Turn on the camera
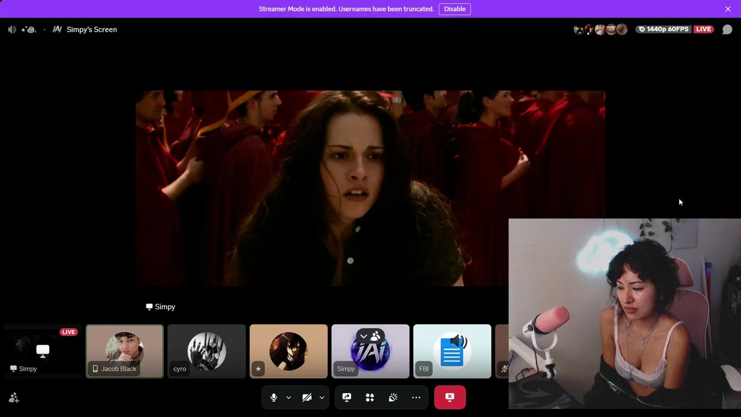The height and width of the screenshot is (417, 741). click(307, 397)
